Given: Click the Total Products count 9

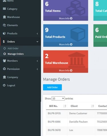Looking at the screenshot, I should [x=47, y=30].
